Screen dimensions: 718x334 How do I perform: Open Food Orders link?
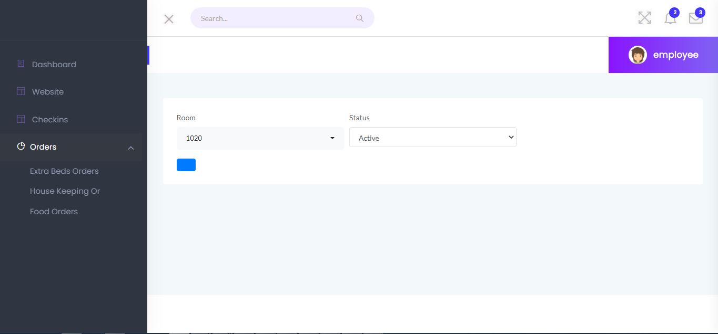click(x=54, y=212)
